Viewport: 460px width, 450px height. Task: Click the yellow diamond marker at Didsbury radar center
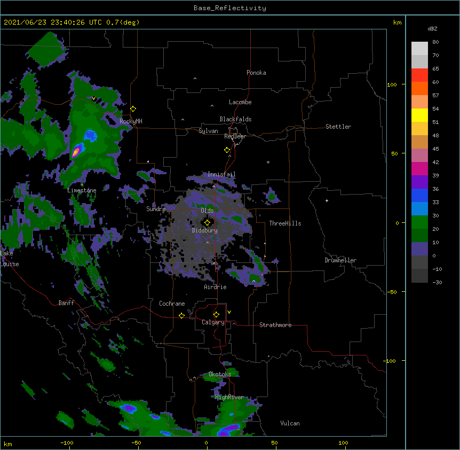click(x=207, y=223)
